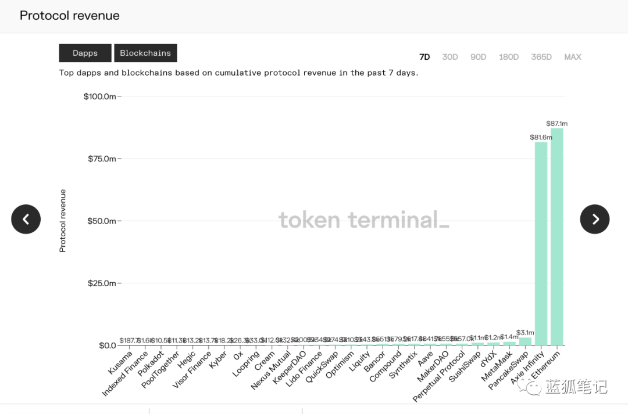
Task: Click the previous chart arrow icon
Action: [x=26, y=219]
